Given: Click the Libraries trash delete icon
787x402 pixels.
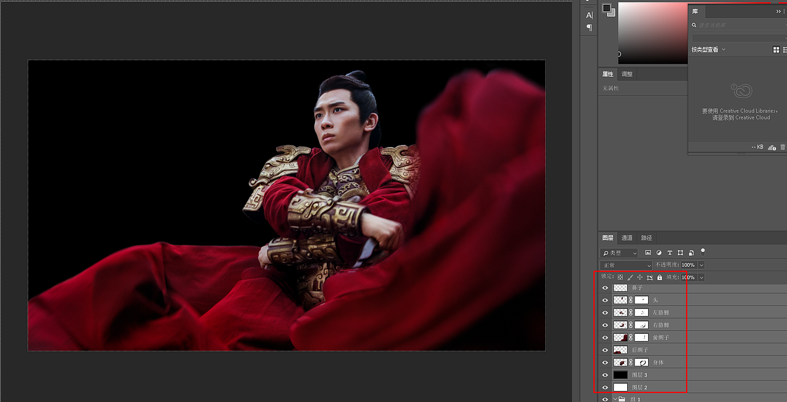Looking at the screenshot, I should click(783, 147).
